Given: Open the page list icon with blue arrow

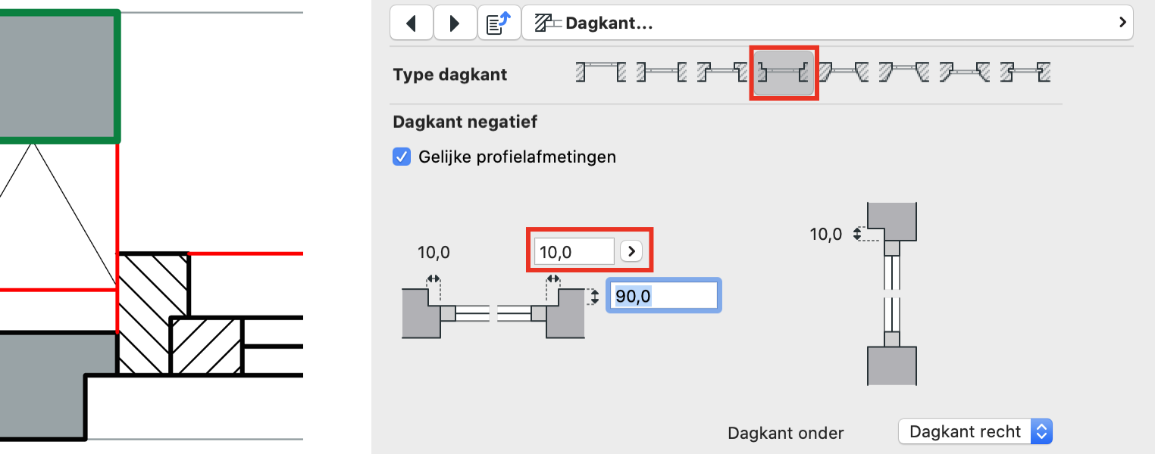Looking at the screenshot, I should (499, 23).
